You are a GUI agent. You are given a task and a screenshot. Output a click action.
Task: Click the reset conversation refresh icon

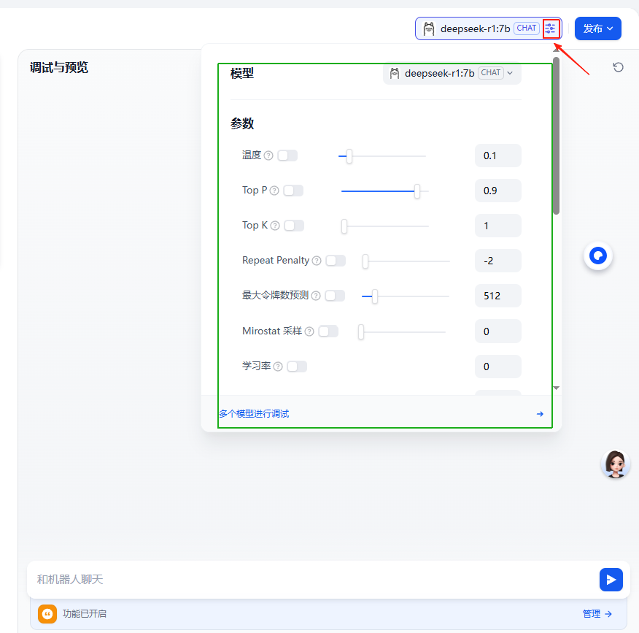point(618,67)
